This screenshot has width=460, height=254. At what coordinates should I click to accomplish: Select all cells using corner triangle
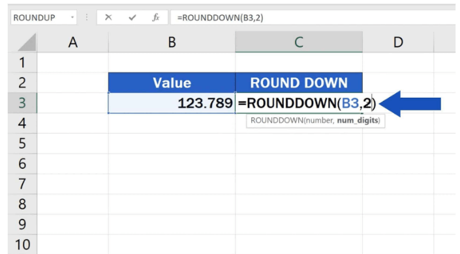pos(27,42)
